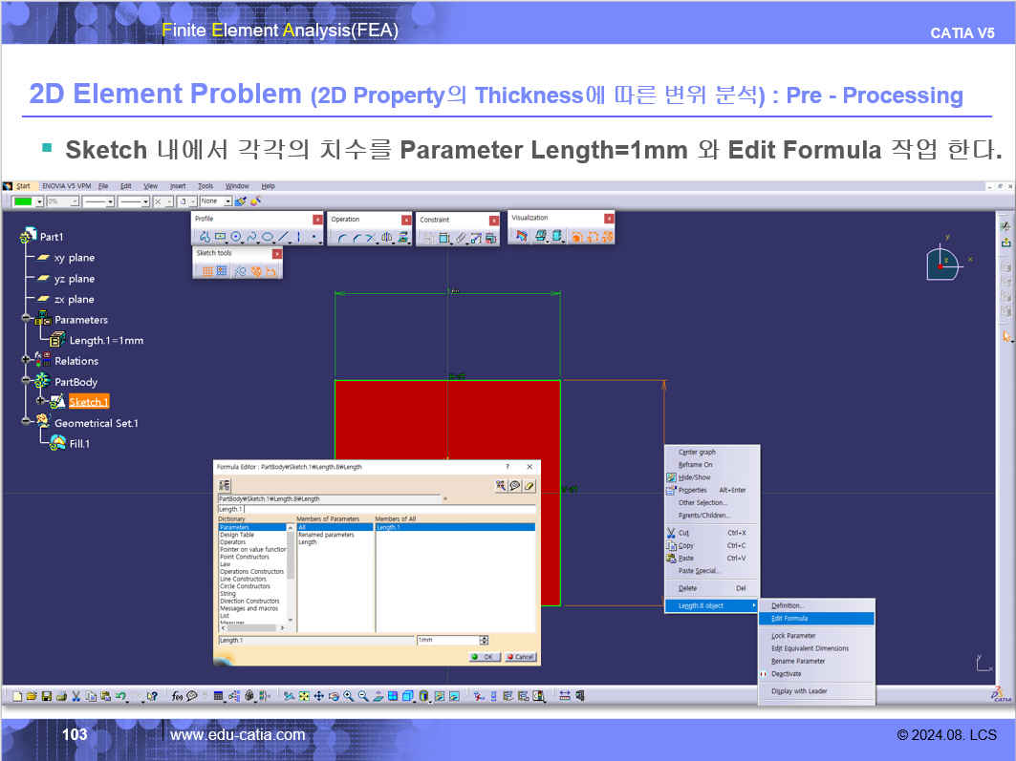
Task: Click the Pan icon in bottom toolbar
Action: 319,696
